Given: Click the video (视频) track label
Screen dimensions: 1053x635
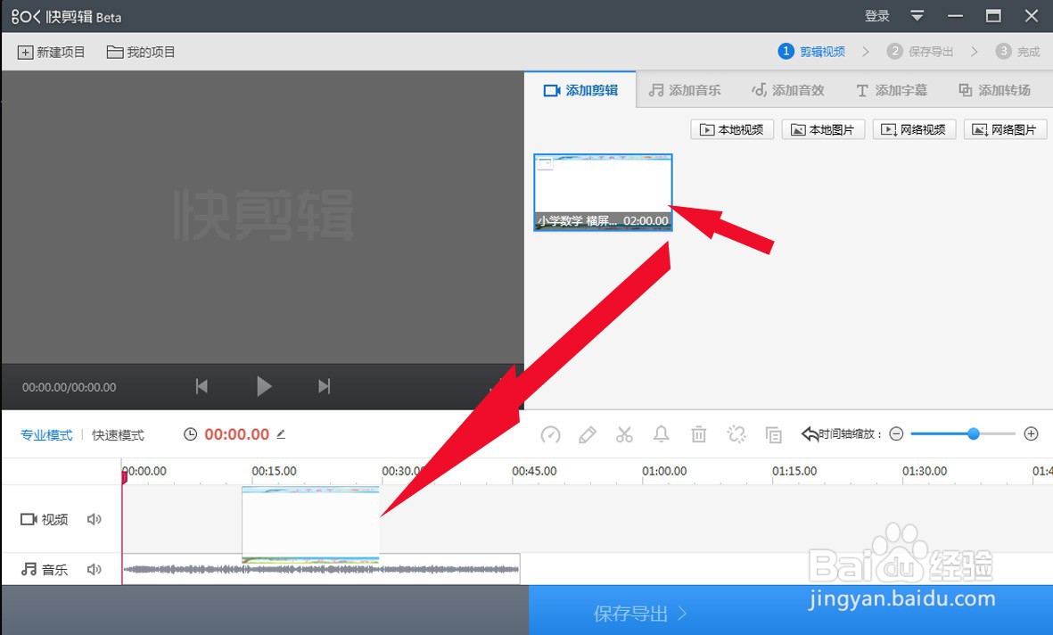Looking at the screenshot, I should point(45,519).
